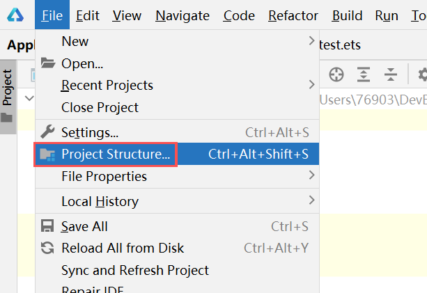This screenshot has width=427, height=293.
Task: Click the locate target crosshair icon
Action: tap(336, 74)
